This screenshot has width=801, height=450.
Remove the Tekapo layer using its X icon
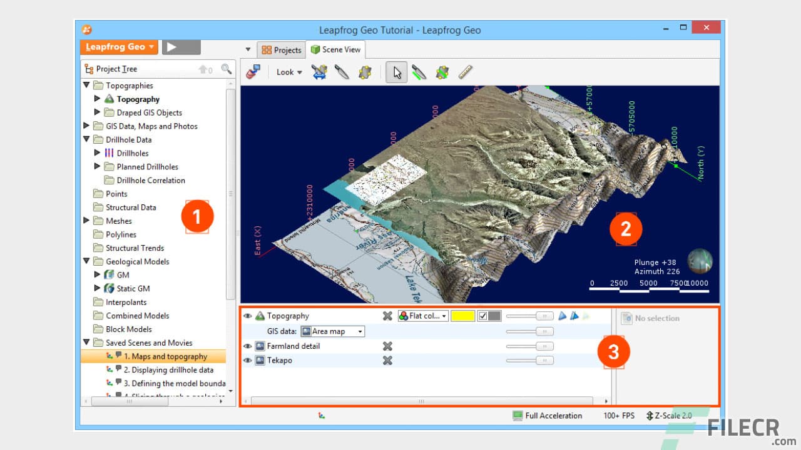click(x=387, y=360)
